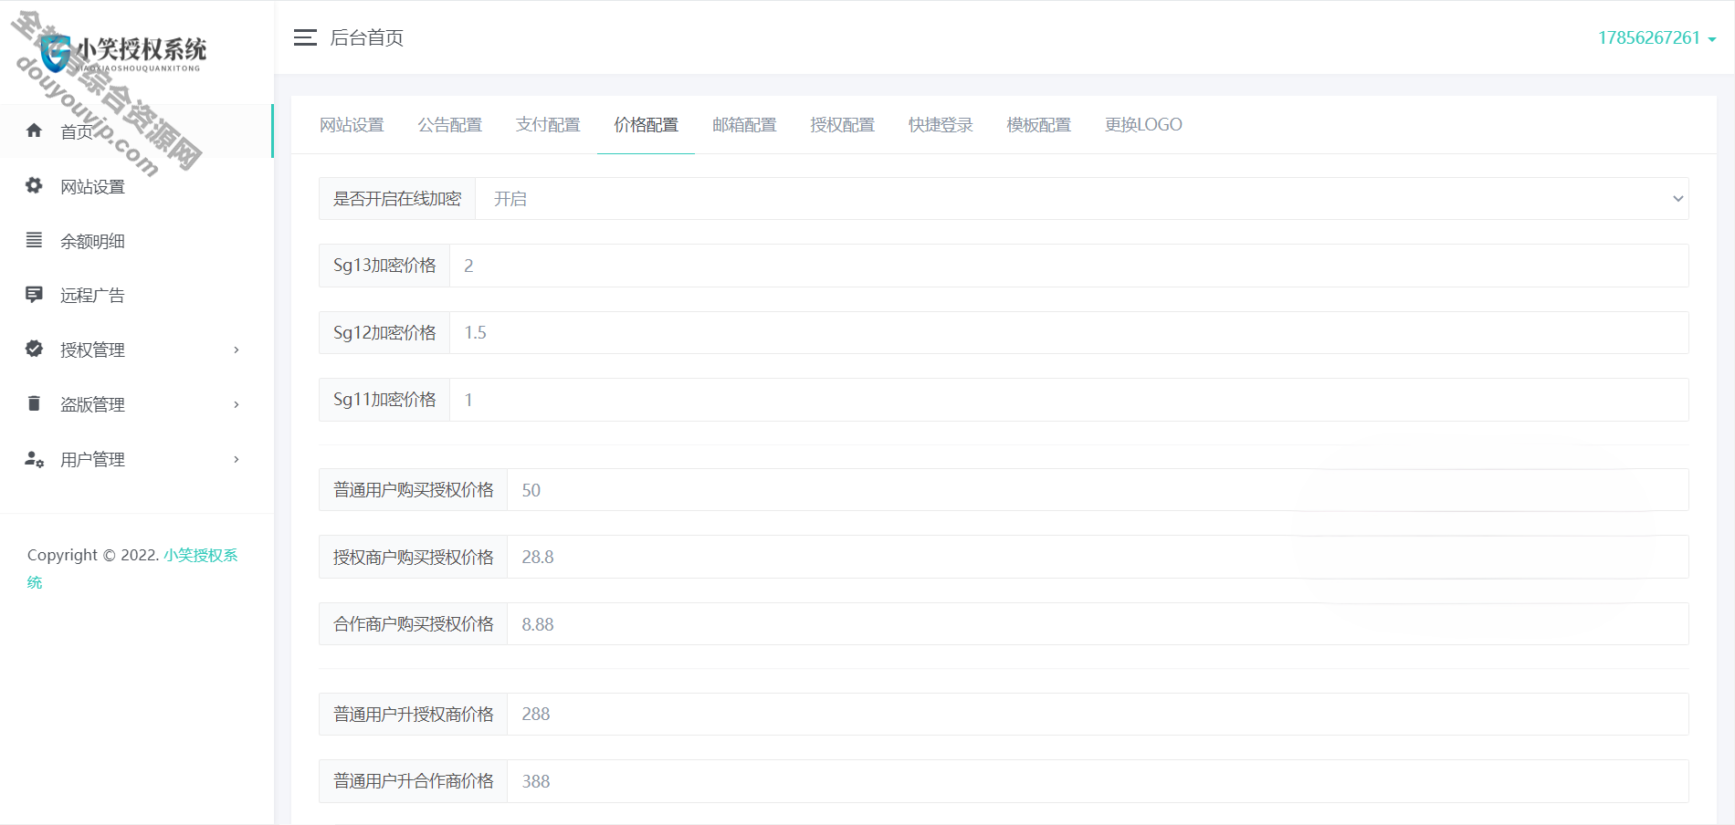Switch to the 网站设置 tab

(352, 125)
